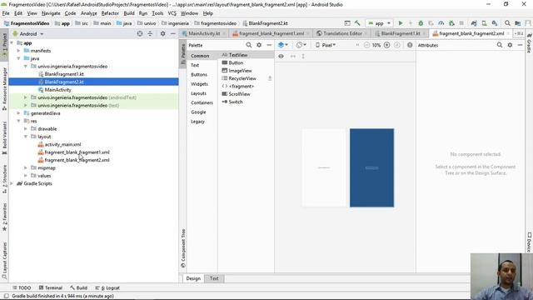Open Attributes panel settings gear
Viewport: 533px width, 300px height.
coord(510,45)
